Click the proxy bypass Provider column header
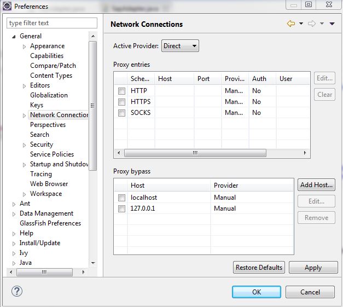 tap(252, 186)
